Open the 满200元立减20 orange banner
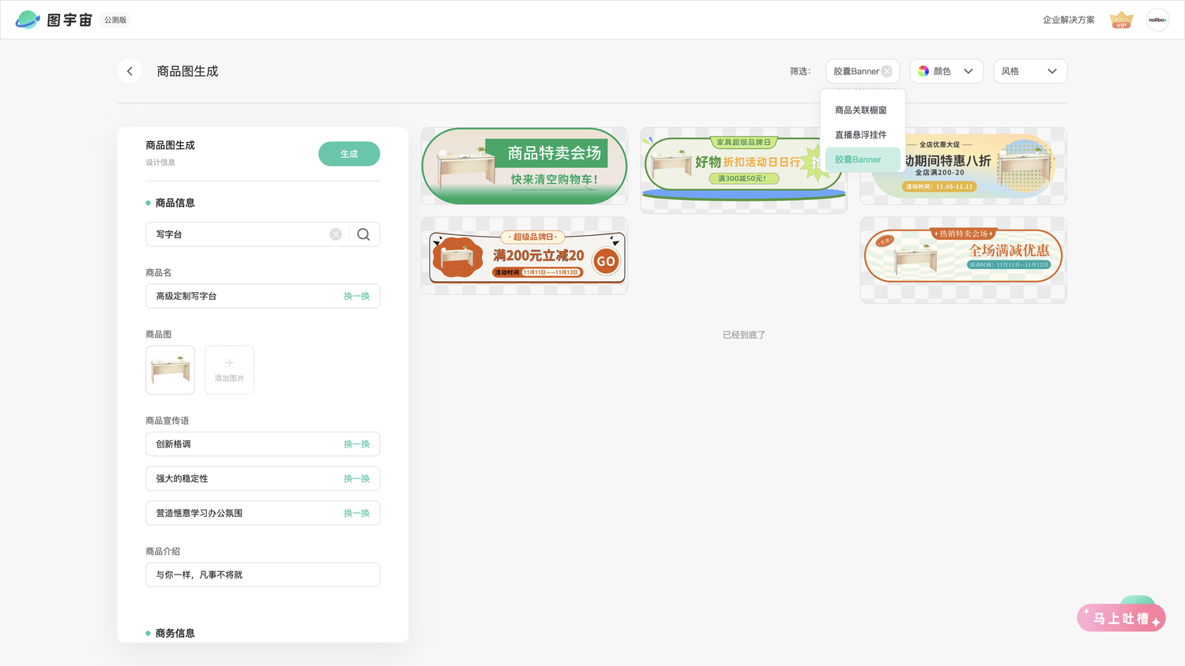The image size is (1185, 666). pyautogui.click(x=525, y=256)
